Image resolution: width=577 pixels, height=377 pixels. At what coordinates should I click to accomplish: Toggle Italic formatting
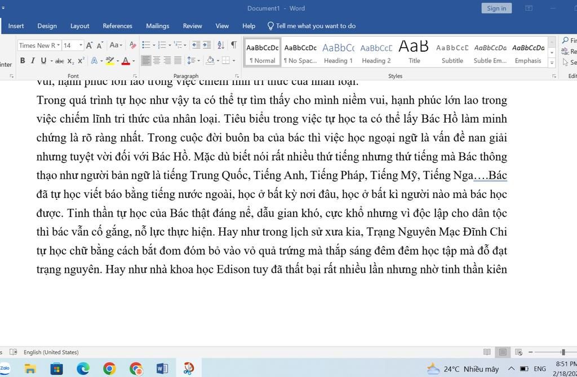[x=33, y=61]
